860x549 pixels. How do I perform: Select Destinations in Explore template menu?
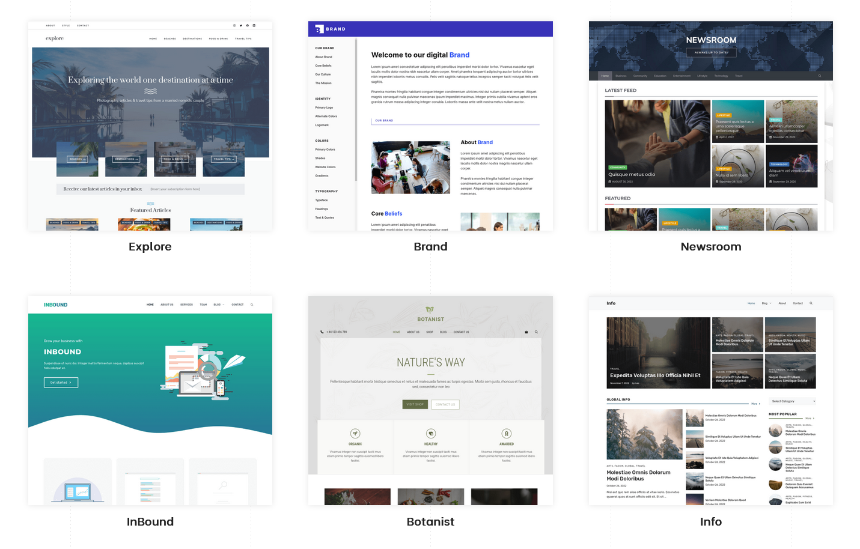pos(192,38)
